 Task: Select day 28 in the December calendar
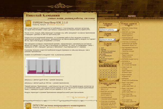[x=109, y=77]
